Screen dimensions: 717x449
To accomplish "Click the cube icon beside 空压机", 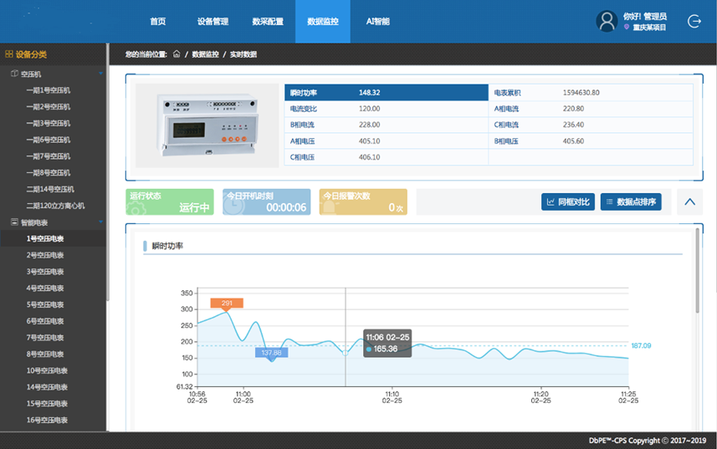I will tap(14, 74).
